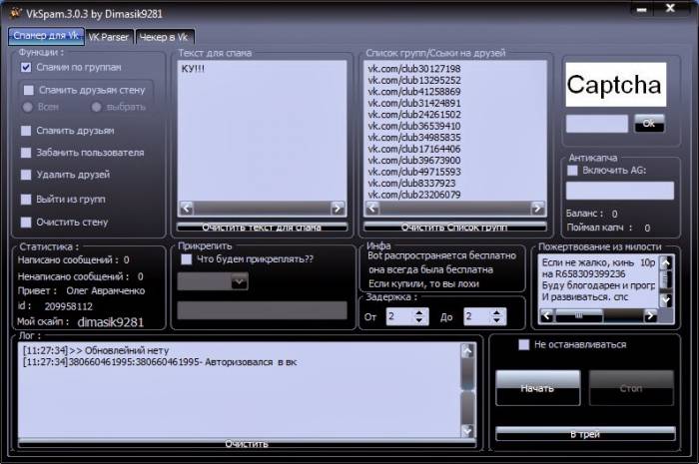Viewport: 699px width, 464px height.
Task: Tick Забанить пользователя checkbox
Action: (x=26, y=153)
